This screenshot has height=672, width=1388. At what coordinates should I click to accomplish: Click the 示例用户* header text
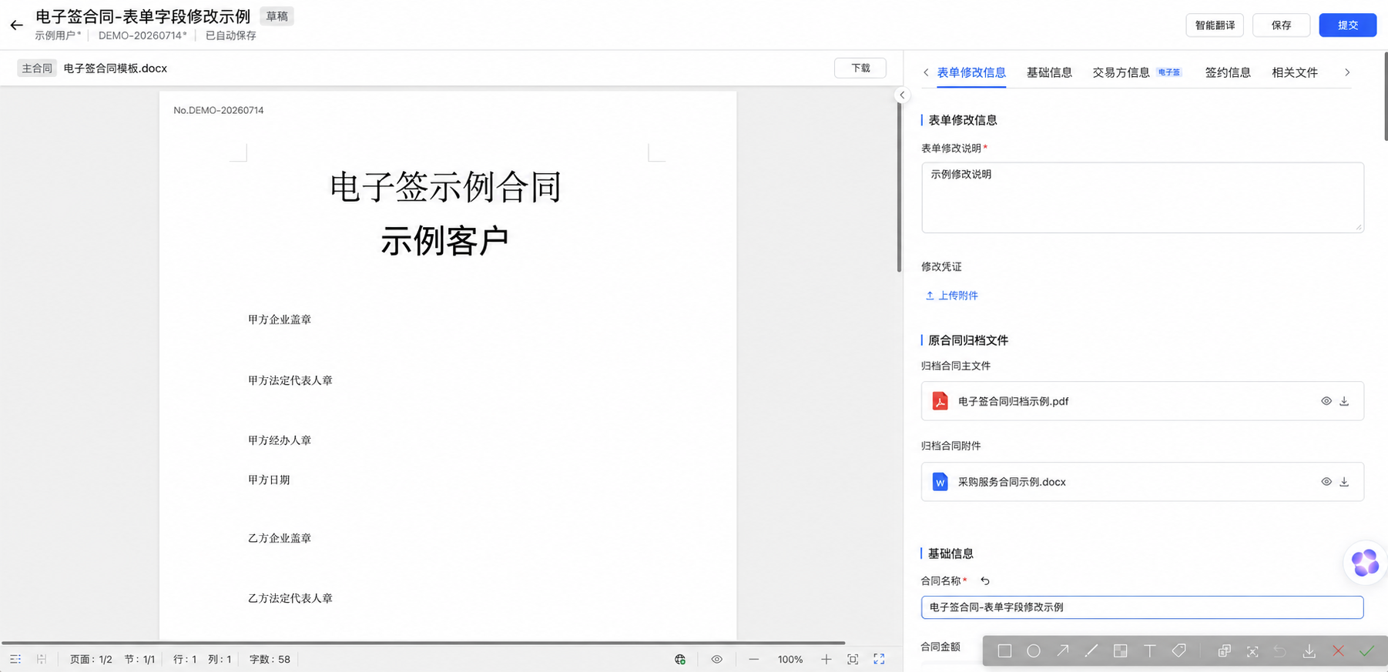(x=58, y=35)
